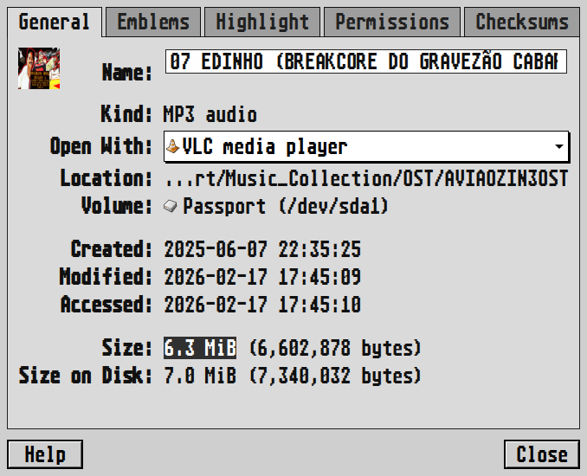
Task: Go to the Permissions tab
Action: (392, 22)
